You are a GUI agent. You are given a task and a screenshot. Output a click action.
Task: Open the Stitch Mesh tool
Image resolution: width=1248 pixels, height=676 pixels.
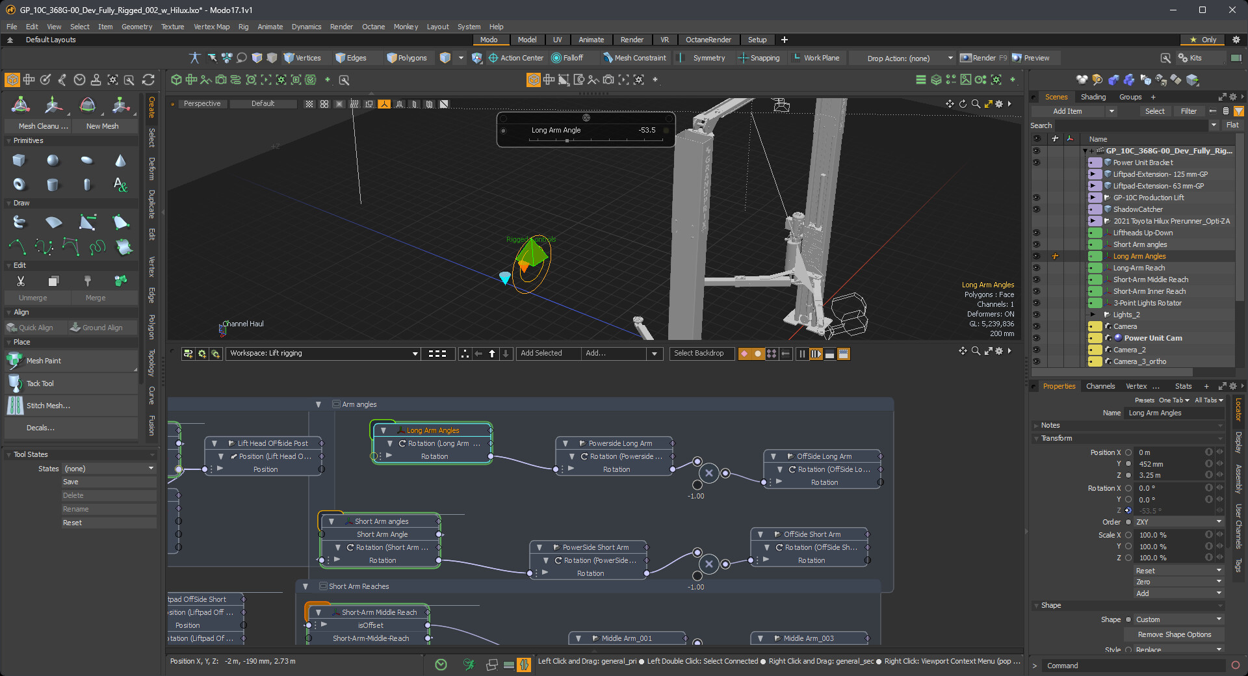[x=71, y=406]
